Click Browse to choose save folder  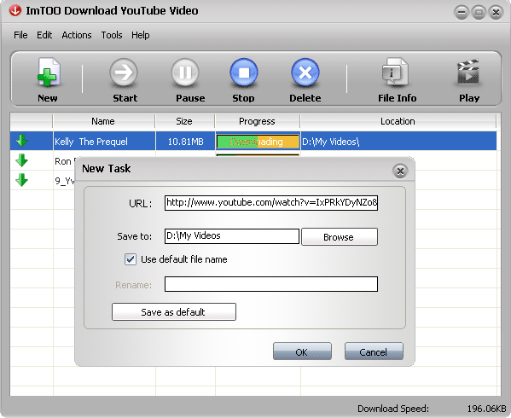click(x=340, y=237)
